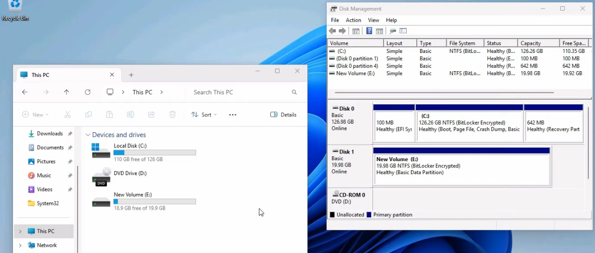
Task: Expand This PC in navigation pane
Action: pos(20,231)
